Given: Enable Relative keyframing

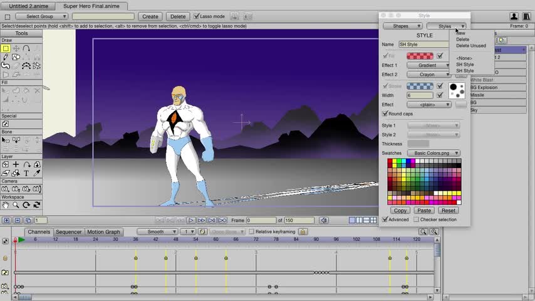Looking at the screenshot, I should click(x=251, y=231).
